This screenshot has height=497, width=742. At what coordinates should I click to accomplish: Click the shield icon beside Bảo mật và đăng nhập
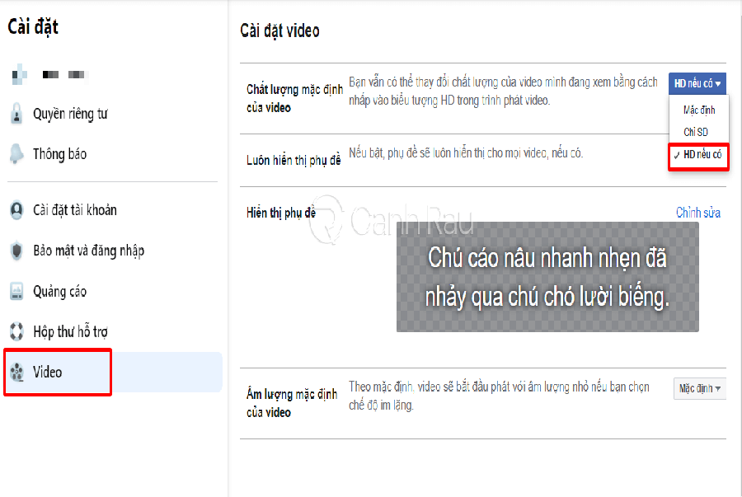(x=16, y=251)
